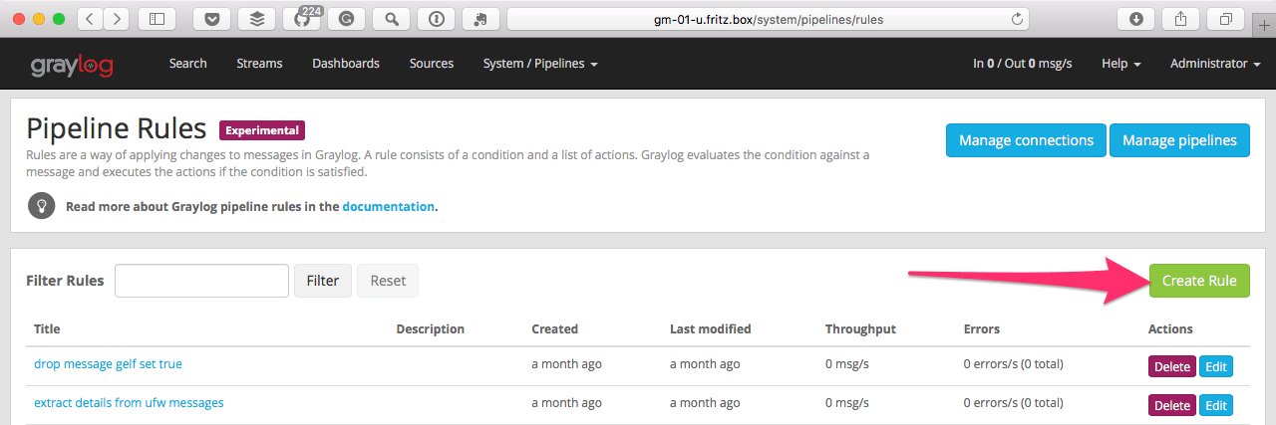1276x425 pixels.
Task: Click the Pocket extension icon
Action: tap(211, 19)
